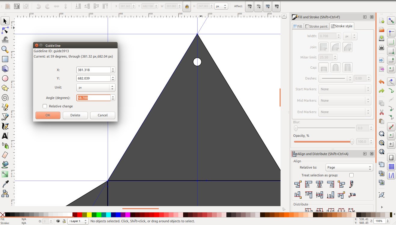Open the Dashes pattern dropdown
The image size is (396, 225).
336,78
